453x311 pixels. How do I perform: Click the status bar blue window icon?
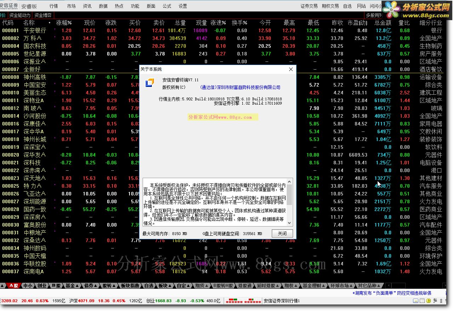point(416,301)
